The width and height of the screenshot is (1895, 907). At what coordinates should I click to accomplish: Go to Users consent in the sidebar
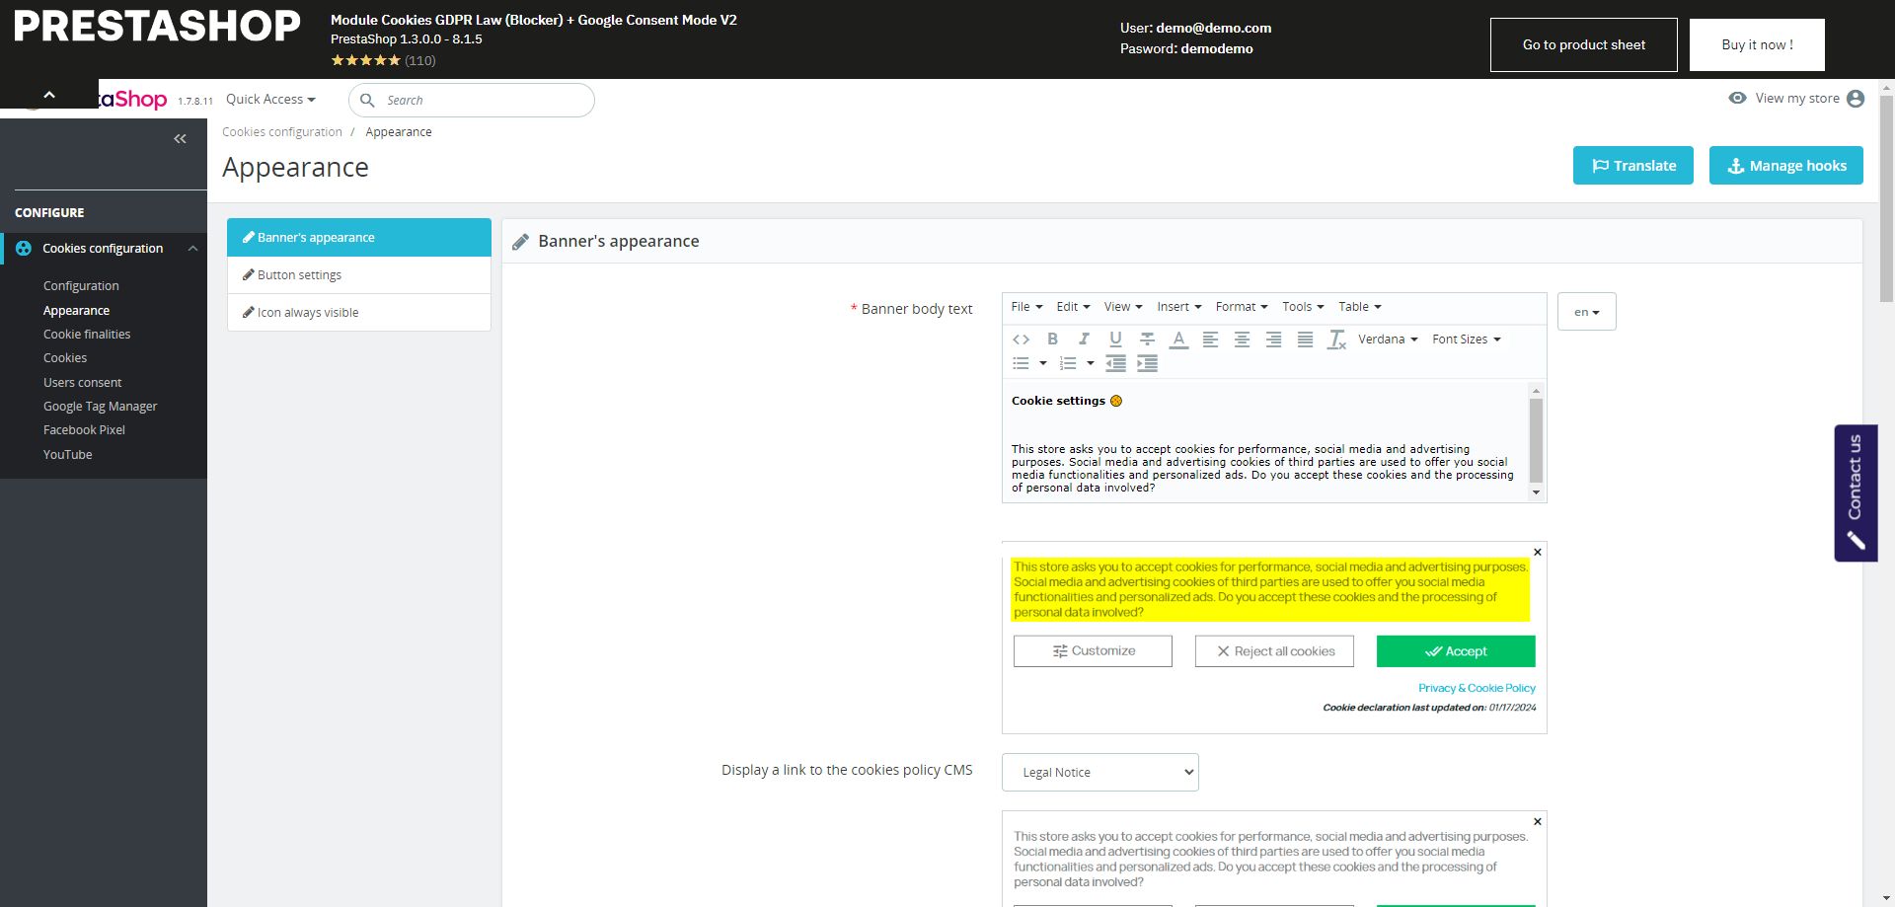click(83, 383)
